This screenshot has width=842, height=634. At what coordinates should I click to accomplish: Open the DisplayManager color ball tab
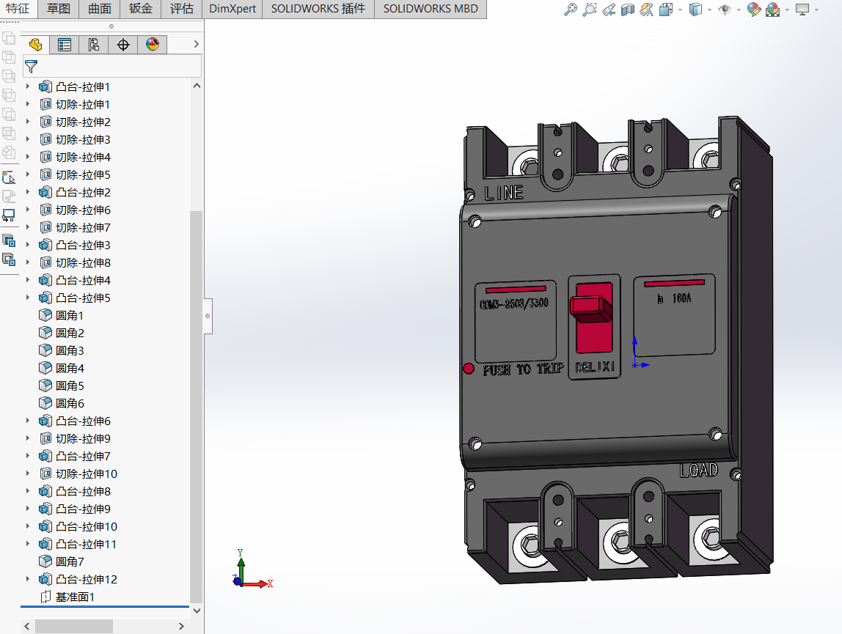tap(153, 45)
